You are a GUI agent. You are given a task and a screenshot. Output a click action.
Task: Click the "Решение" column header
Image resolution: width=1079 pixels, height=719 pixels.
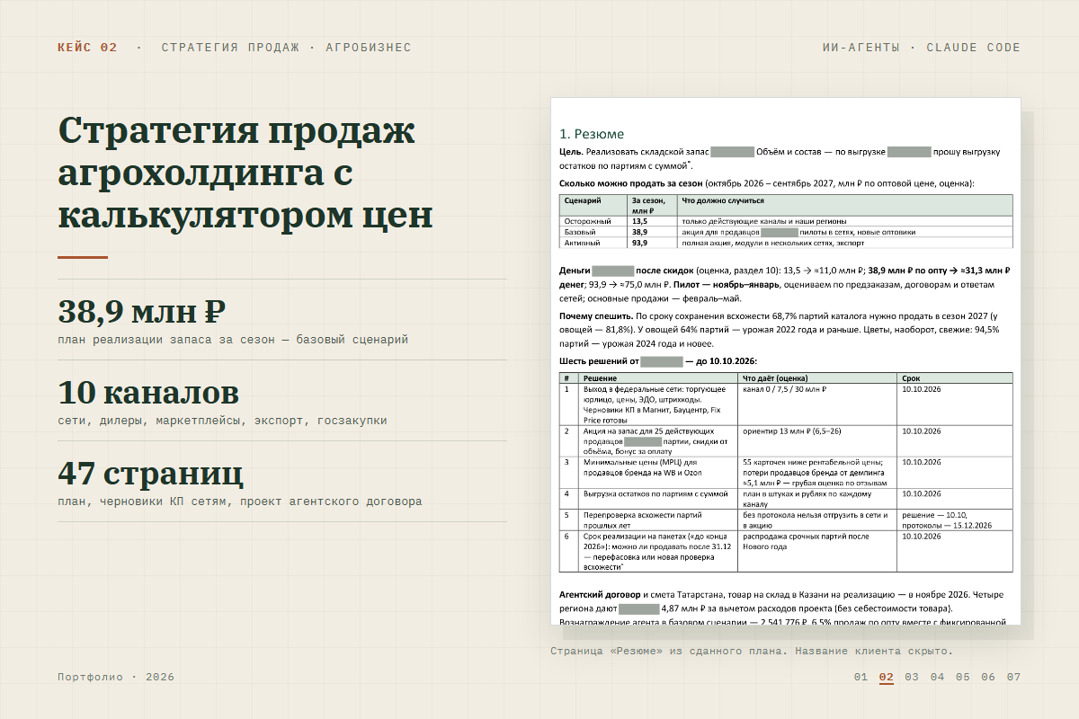point(658,378)
